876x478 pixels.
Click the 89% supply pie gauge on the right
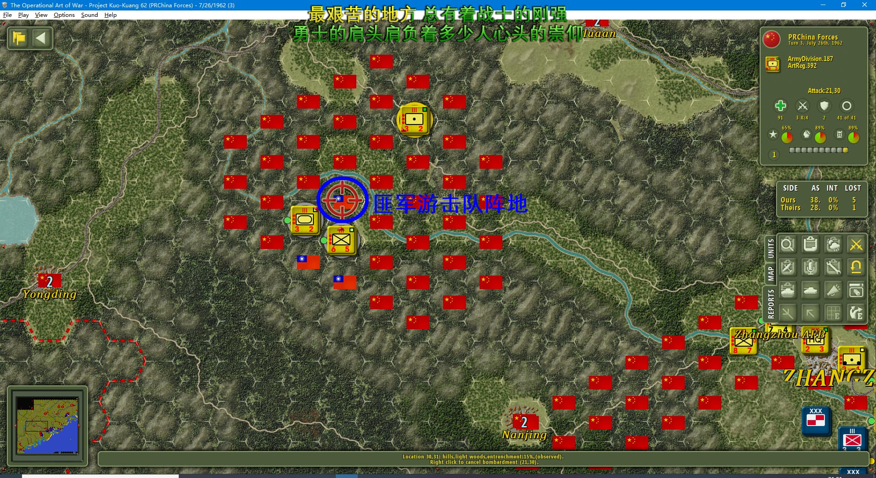(x=854, y=137)
